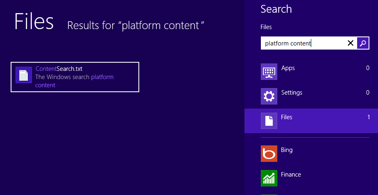Screen dimensions: 378x195
Task: Click the large 'Files' results page heading
Action: pyautogui.click(x=34, y=22)
